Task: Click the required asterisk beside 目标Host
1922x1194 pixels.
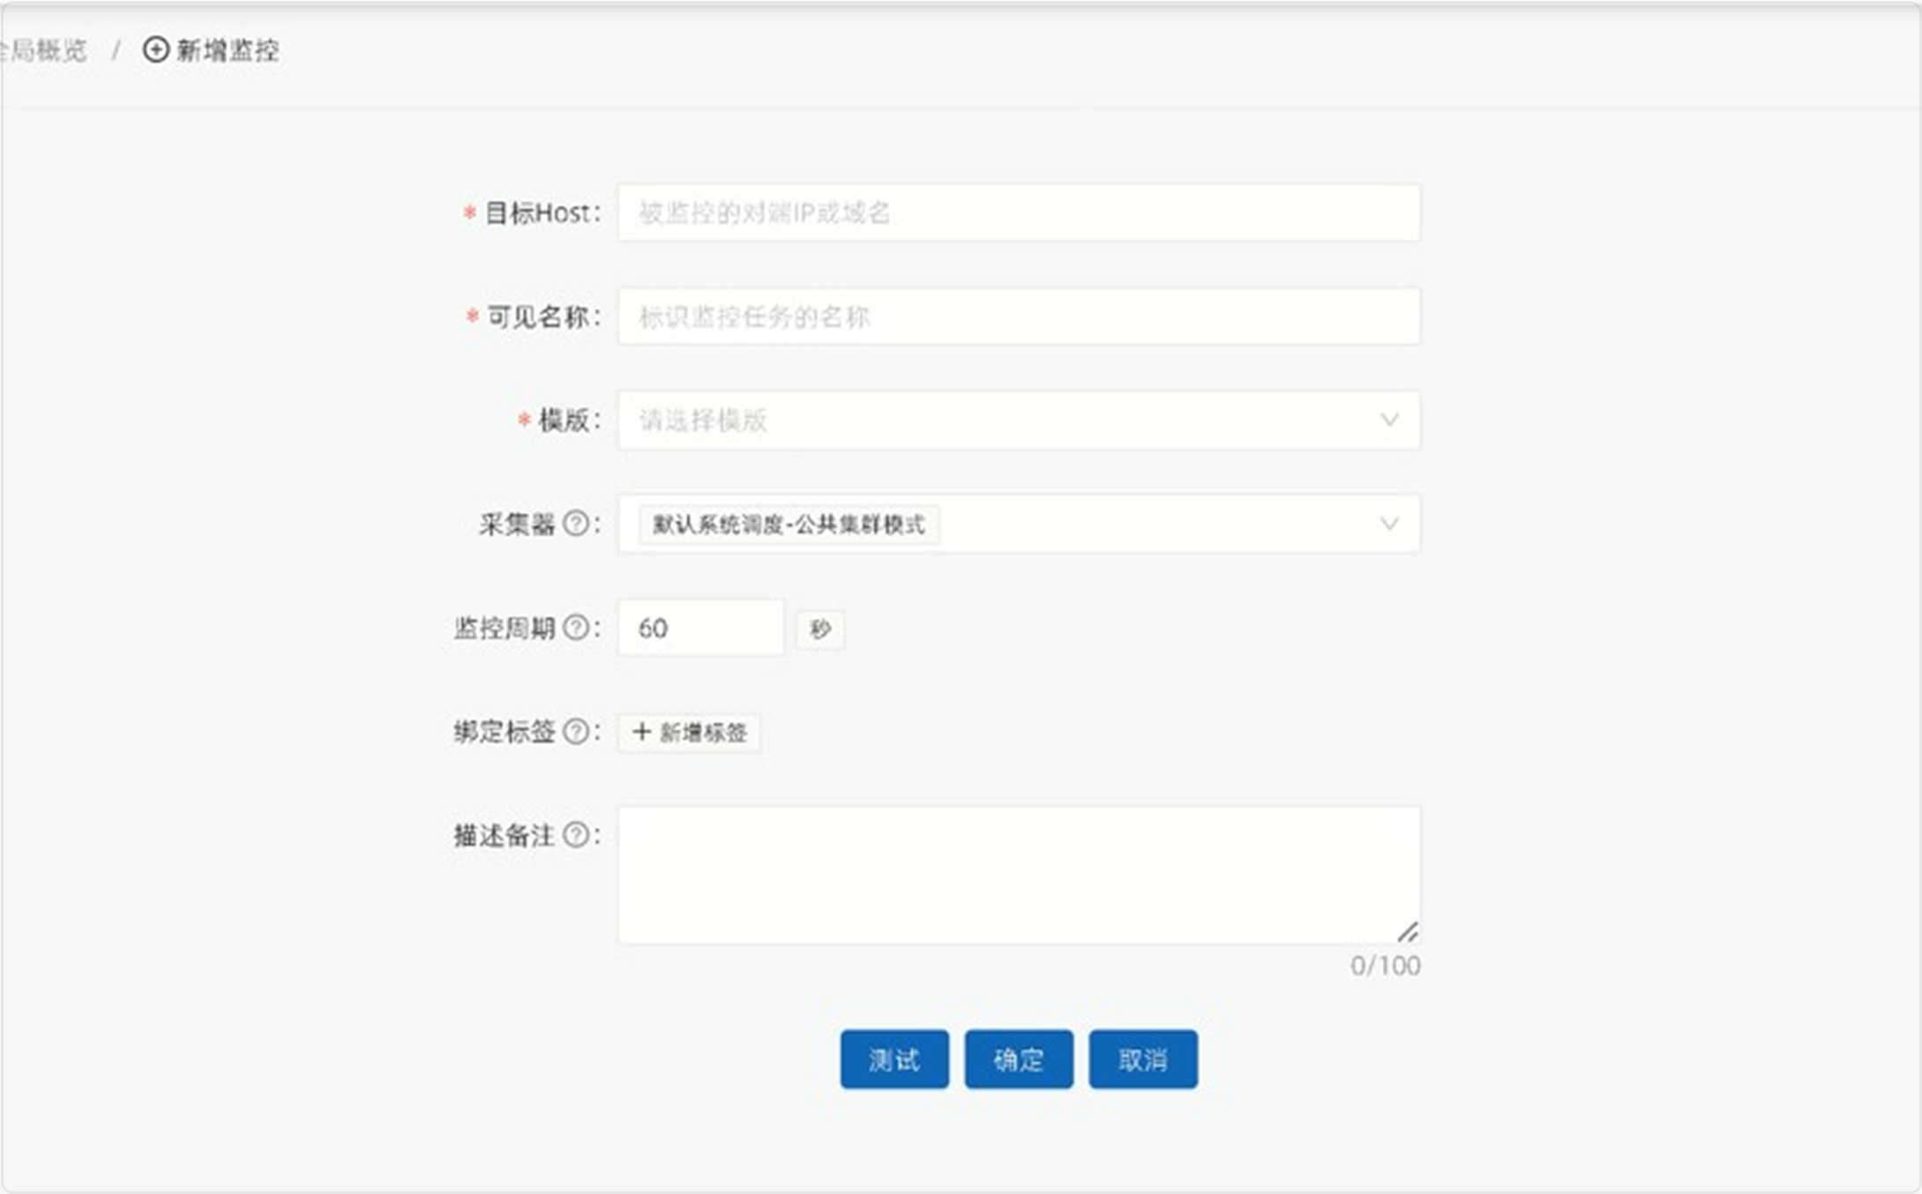Action: pos(467,213)
